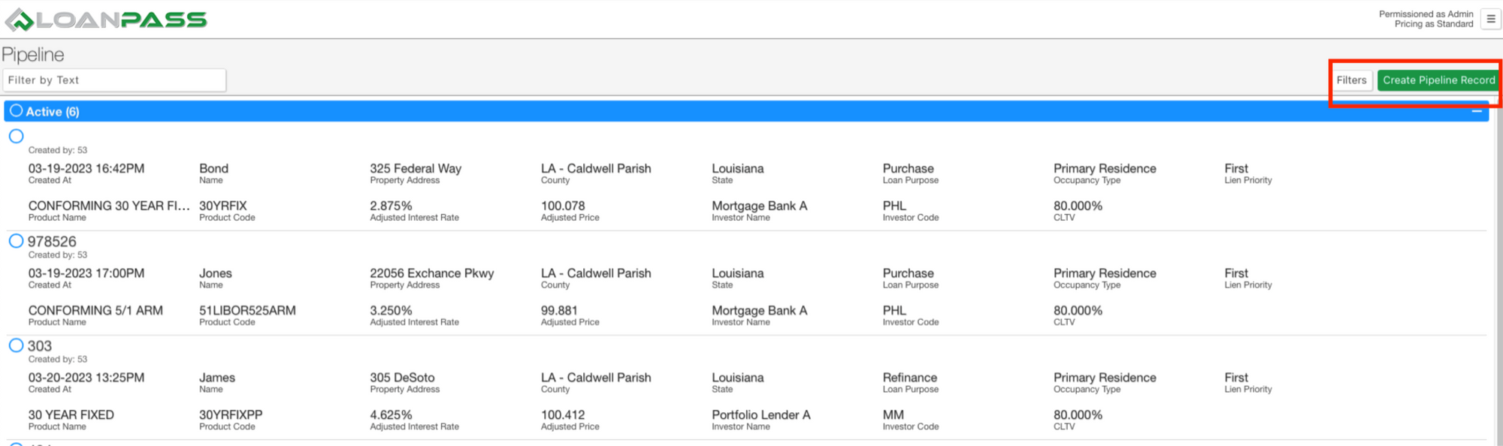Select record 303 circle
The image size is (1503, 446).
click(17, 345)
